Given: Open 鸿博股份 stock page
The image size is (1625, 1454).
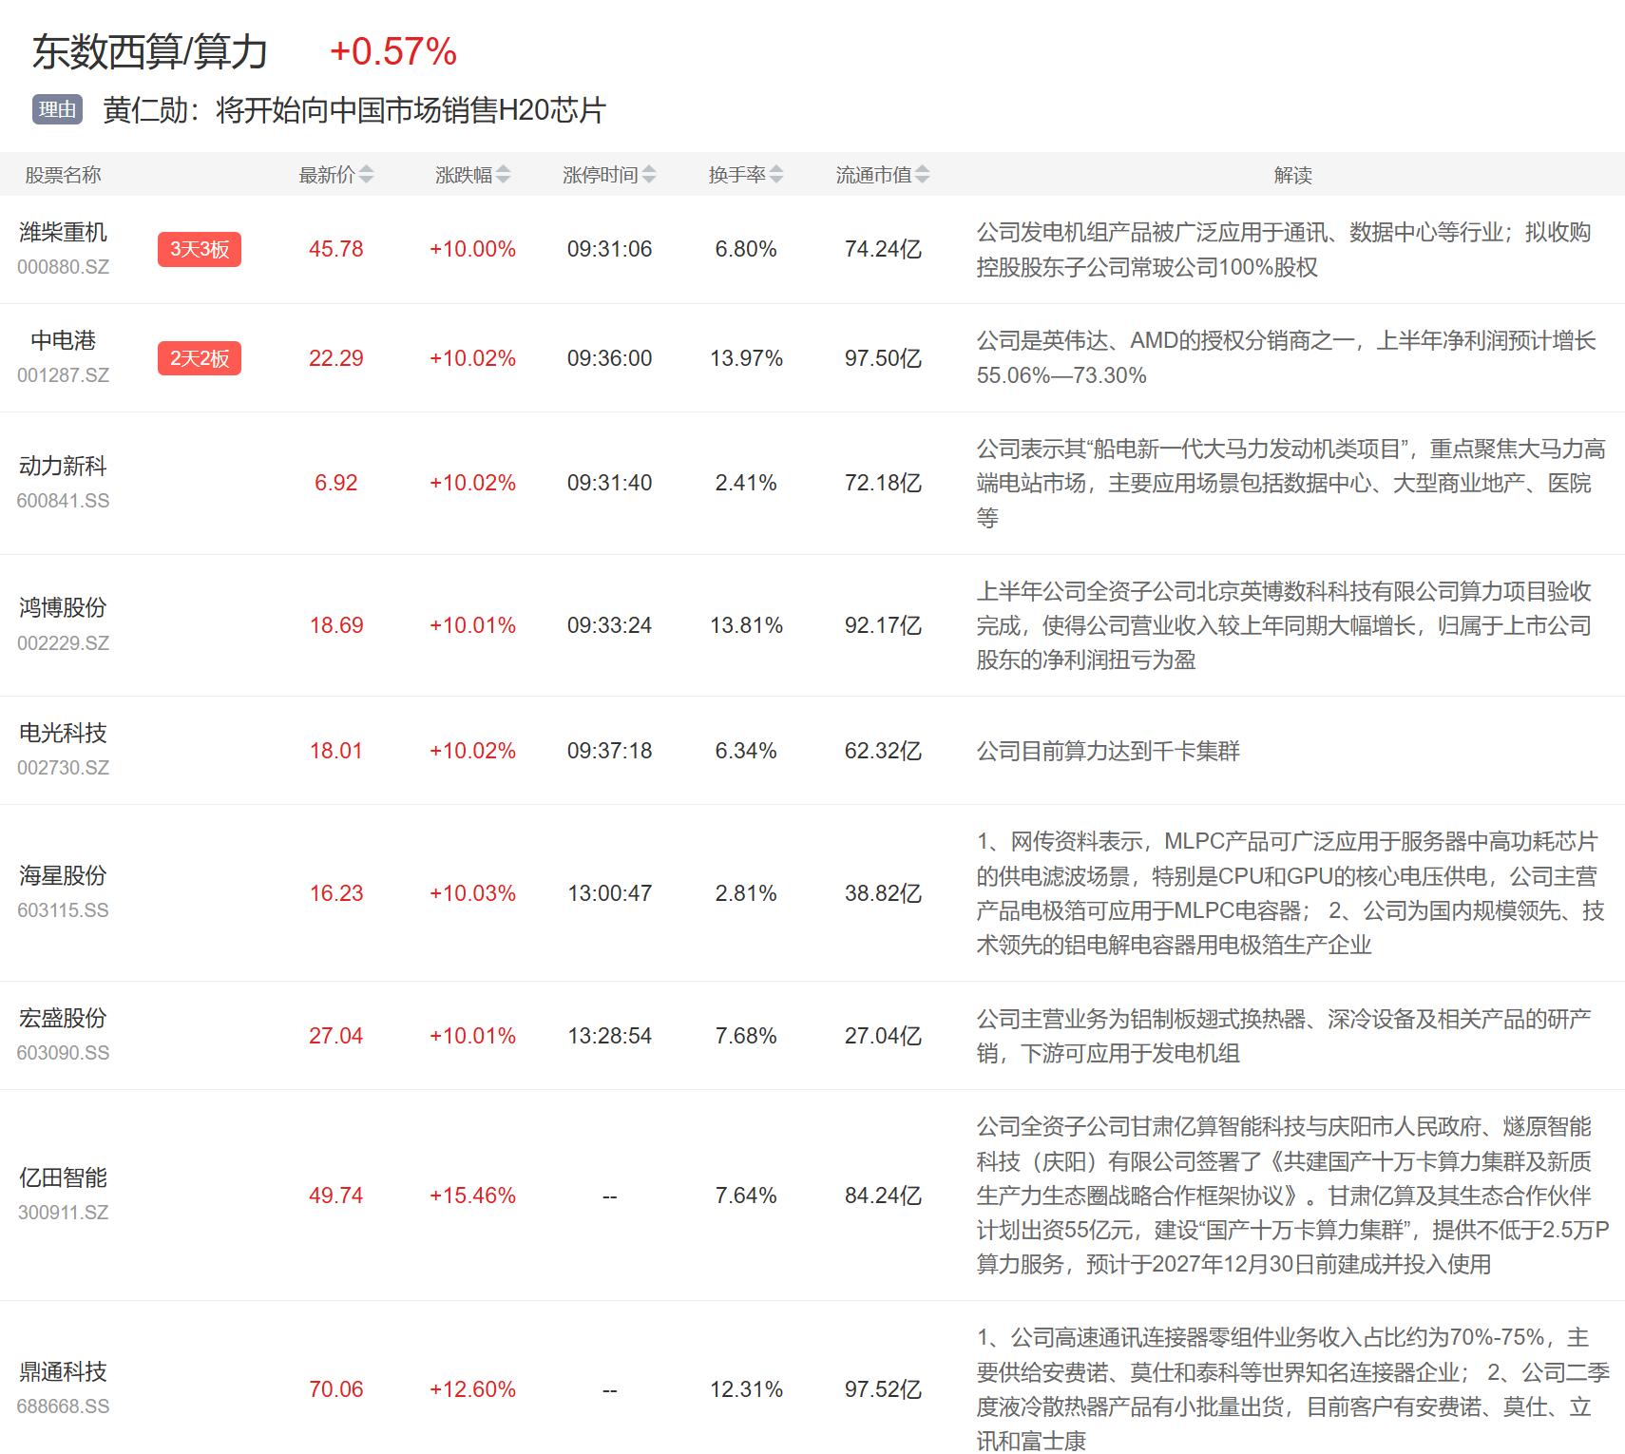Looking at the screenshot, I should point(63,608).
